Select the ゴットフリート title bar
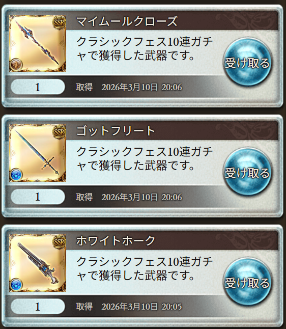Viewport: 286px width, 329px height. point(172,131)
